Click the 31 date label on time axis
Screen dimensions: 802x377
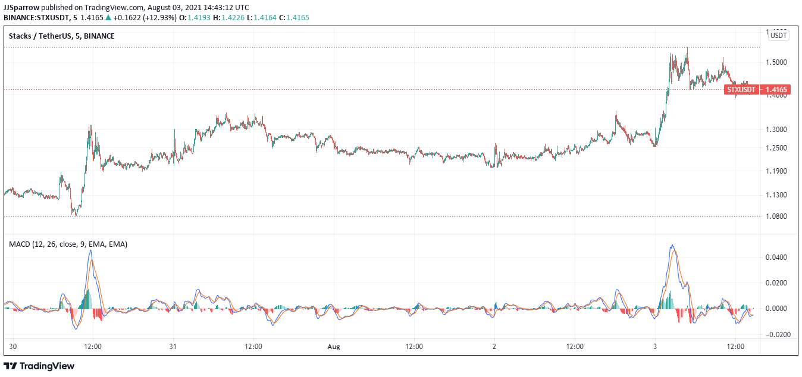pyautogui.click(x=173, y=346)
